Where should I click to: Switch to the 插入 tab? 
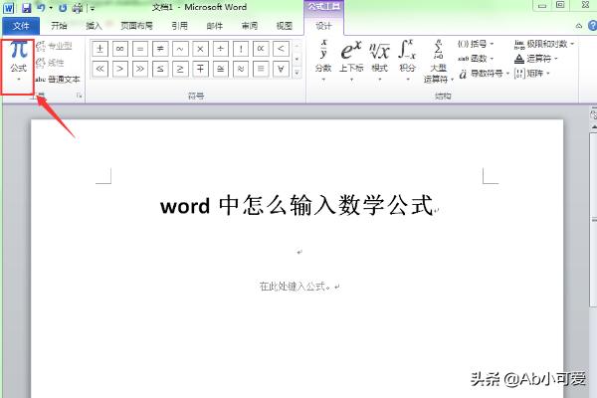pyautogui.click(x=94, y=26)
